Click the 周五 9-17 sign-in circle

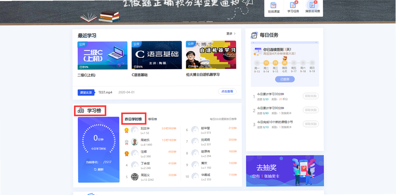[294, 63]
